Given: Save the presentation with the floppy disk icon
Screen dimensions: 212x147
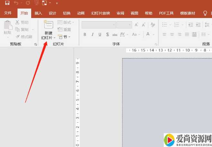Looking at the screenshot, I should pos(7,3).
